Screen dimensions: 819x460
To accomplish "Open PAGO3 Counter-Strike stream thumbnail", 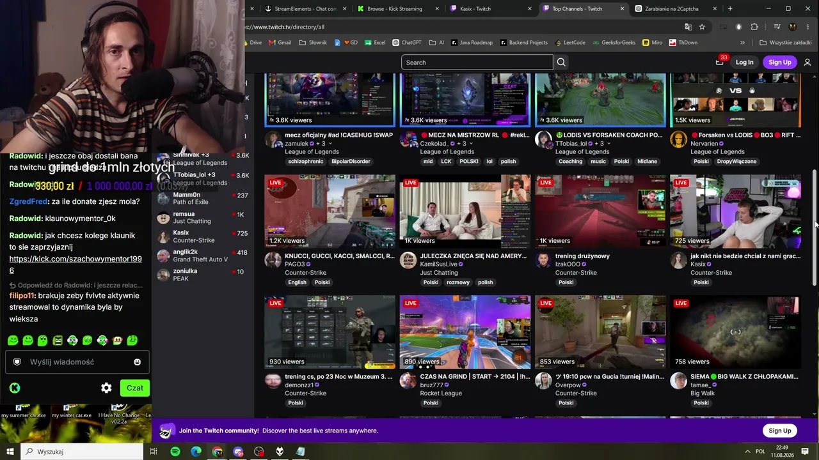I will [330, 211].
